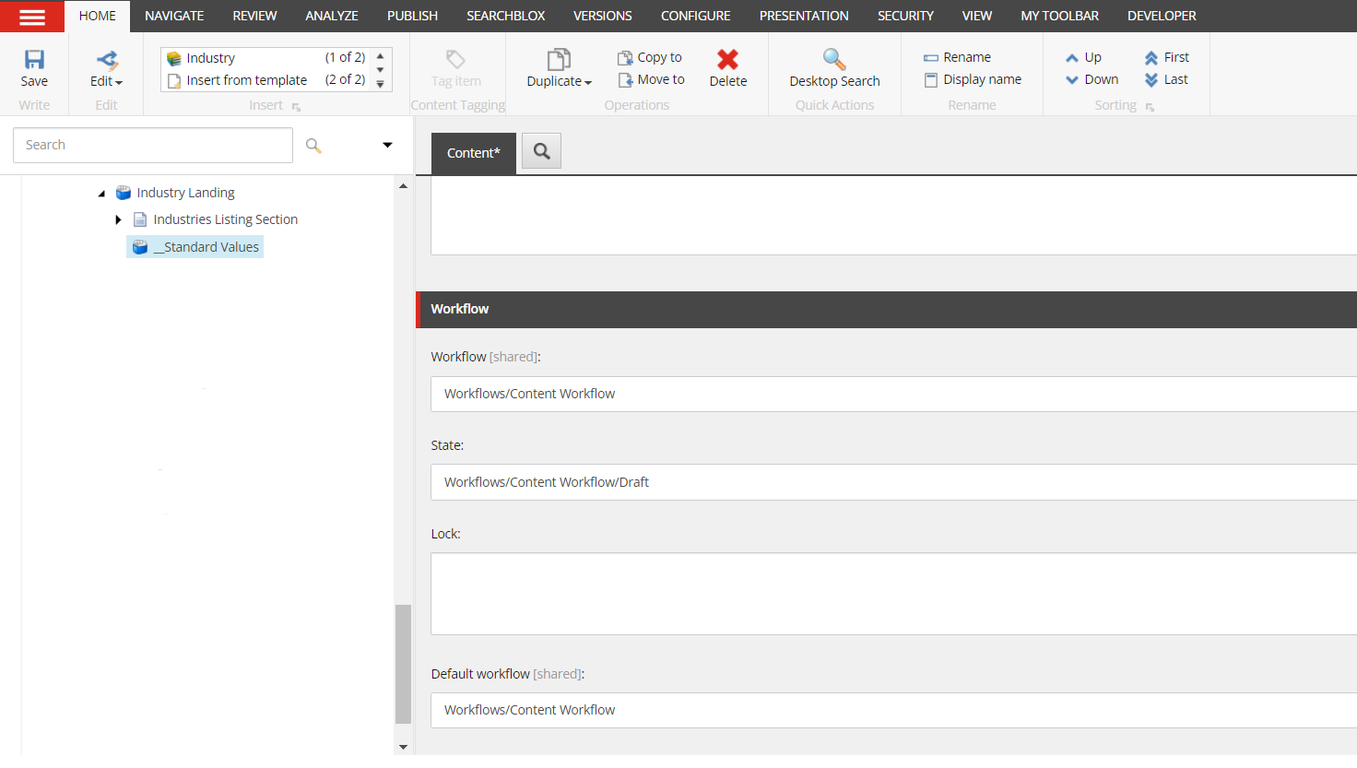This screenshot has height=768, width=1357.
Task: Open the VERSIONS ribbon tab
Action: pyautogui.click(x=603, y=17)
